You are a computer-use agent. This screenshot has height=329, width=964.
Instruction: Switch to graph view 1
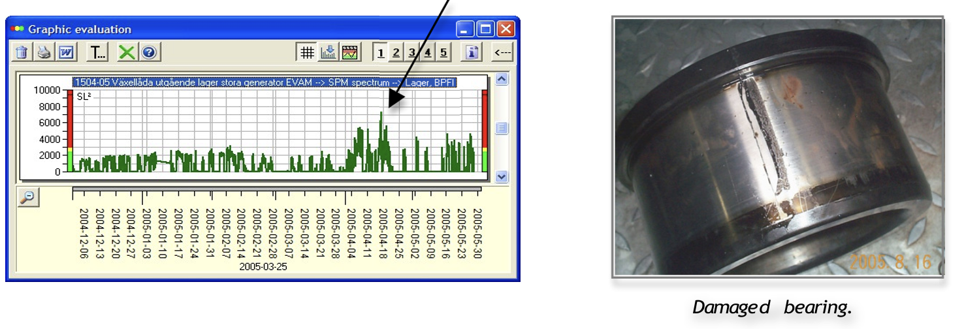point(381,52)
